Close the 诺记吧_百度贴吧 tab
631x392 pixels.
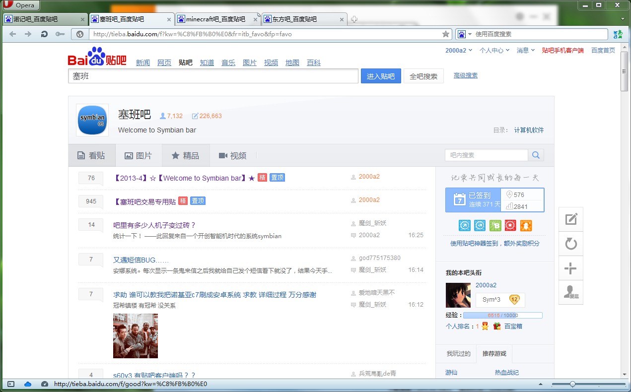tap(82, 19)
